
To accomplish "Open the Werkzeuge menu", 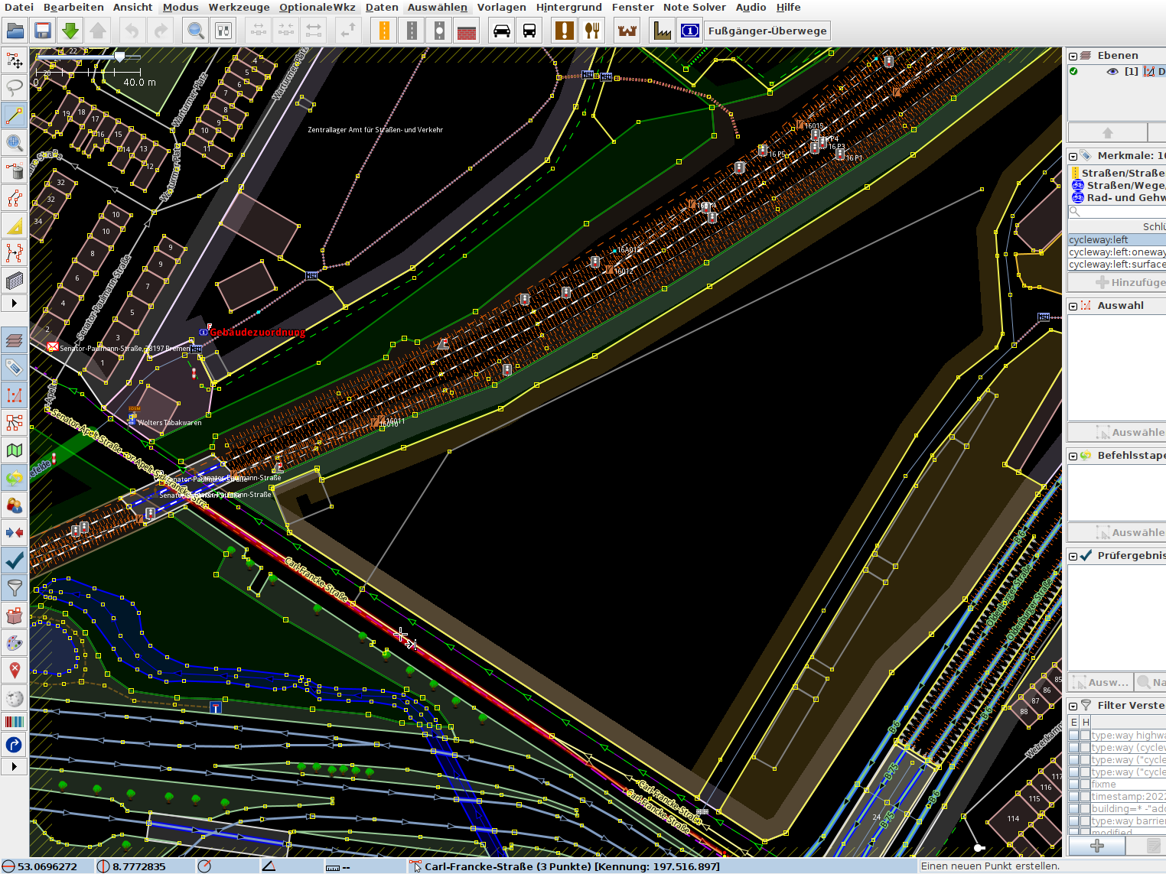I will pos(239,7).
